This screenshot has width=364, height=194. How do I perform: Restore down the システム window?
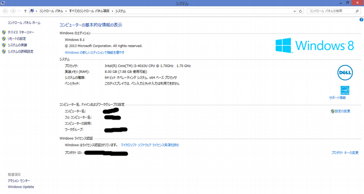tap(347, 3)
